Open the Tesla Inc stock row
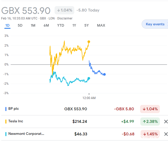This screenshot has height=141, width=168. 83,122
